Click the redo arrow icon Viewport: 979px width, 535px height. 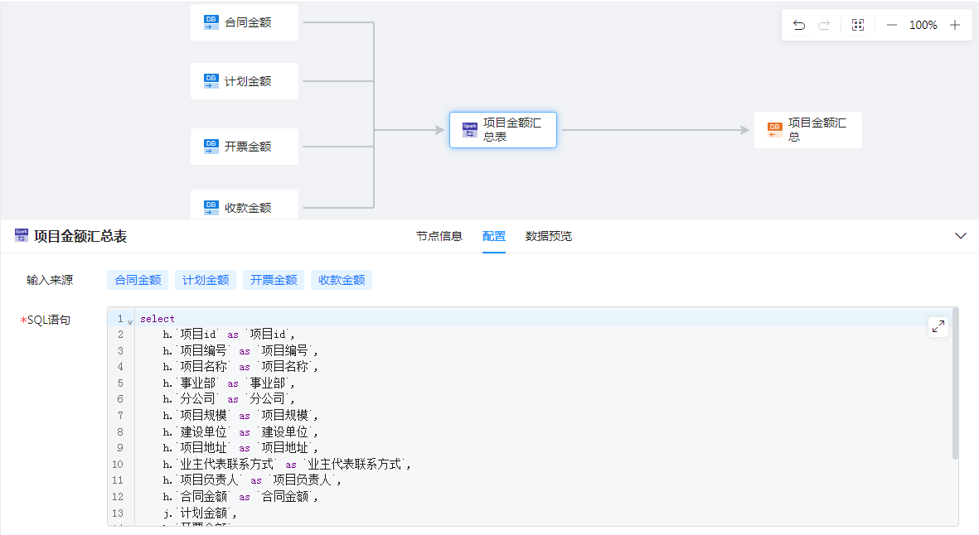(824, 25)
